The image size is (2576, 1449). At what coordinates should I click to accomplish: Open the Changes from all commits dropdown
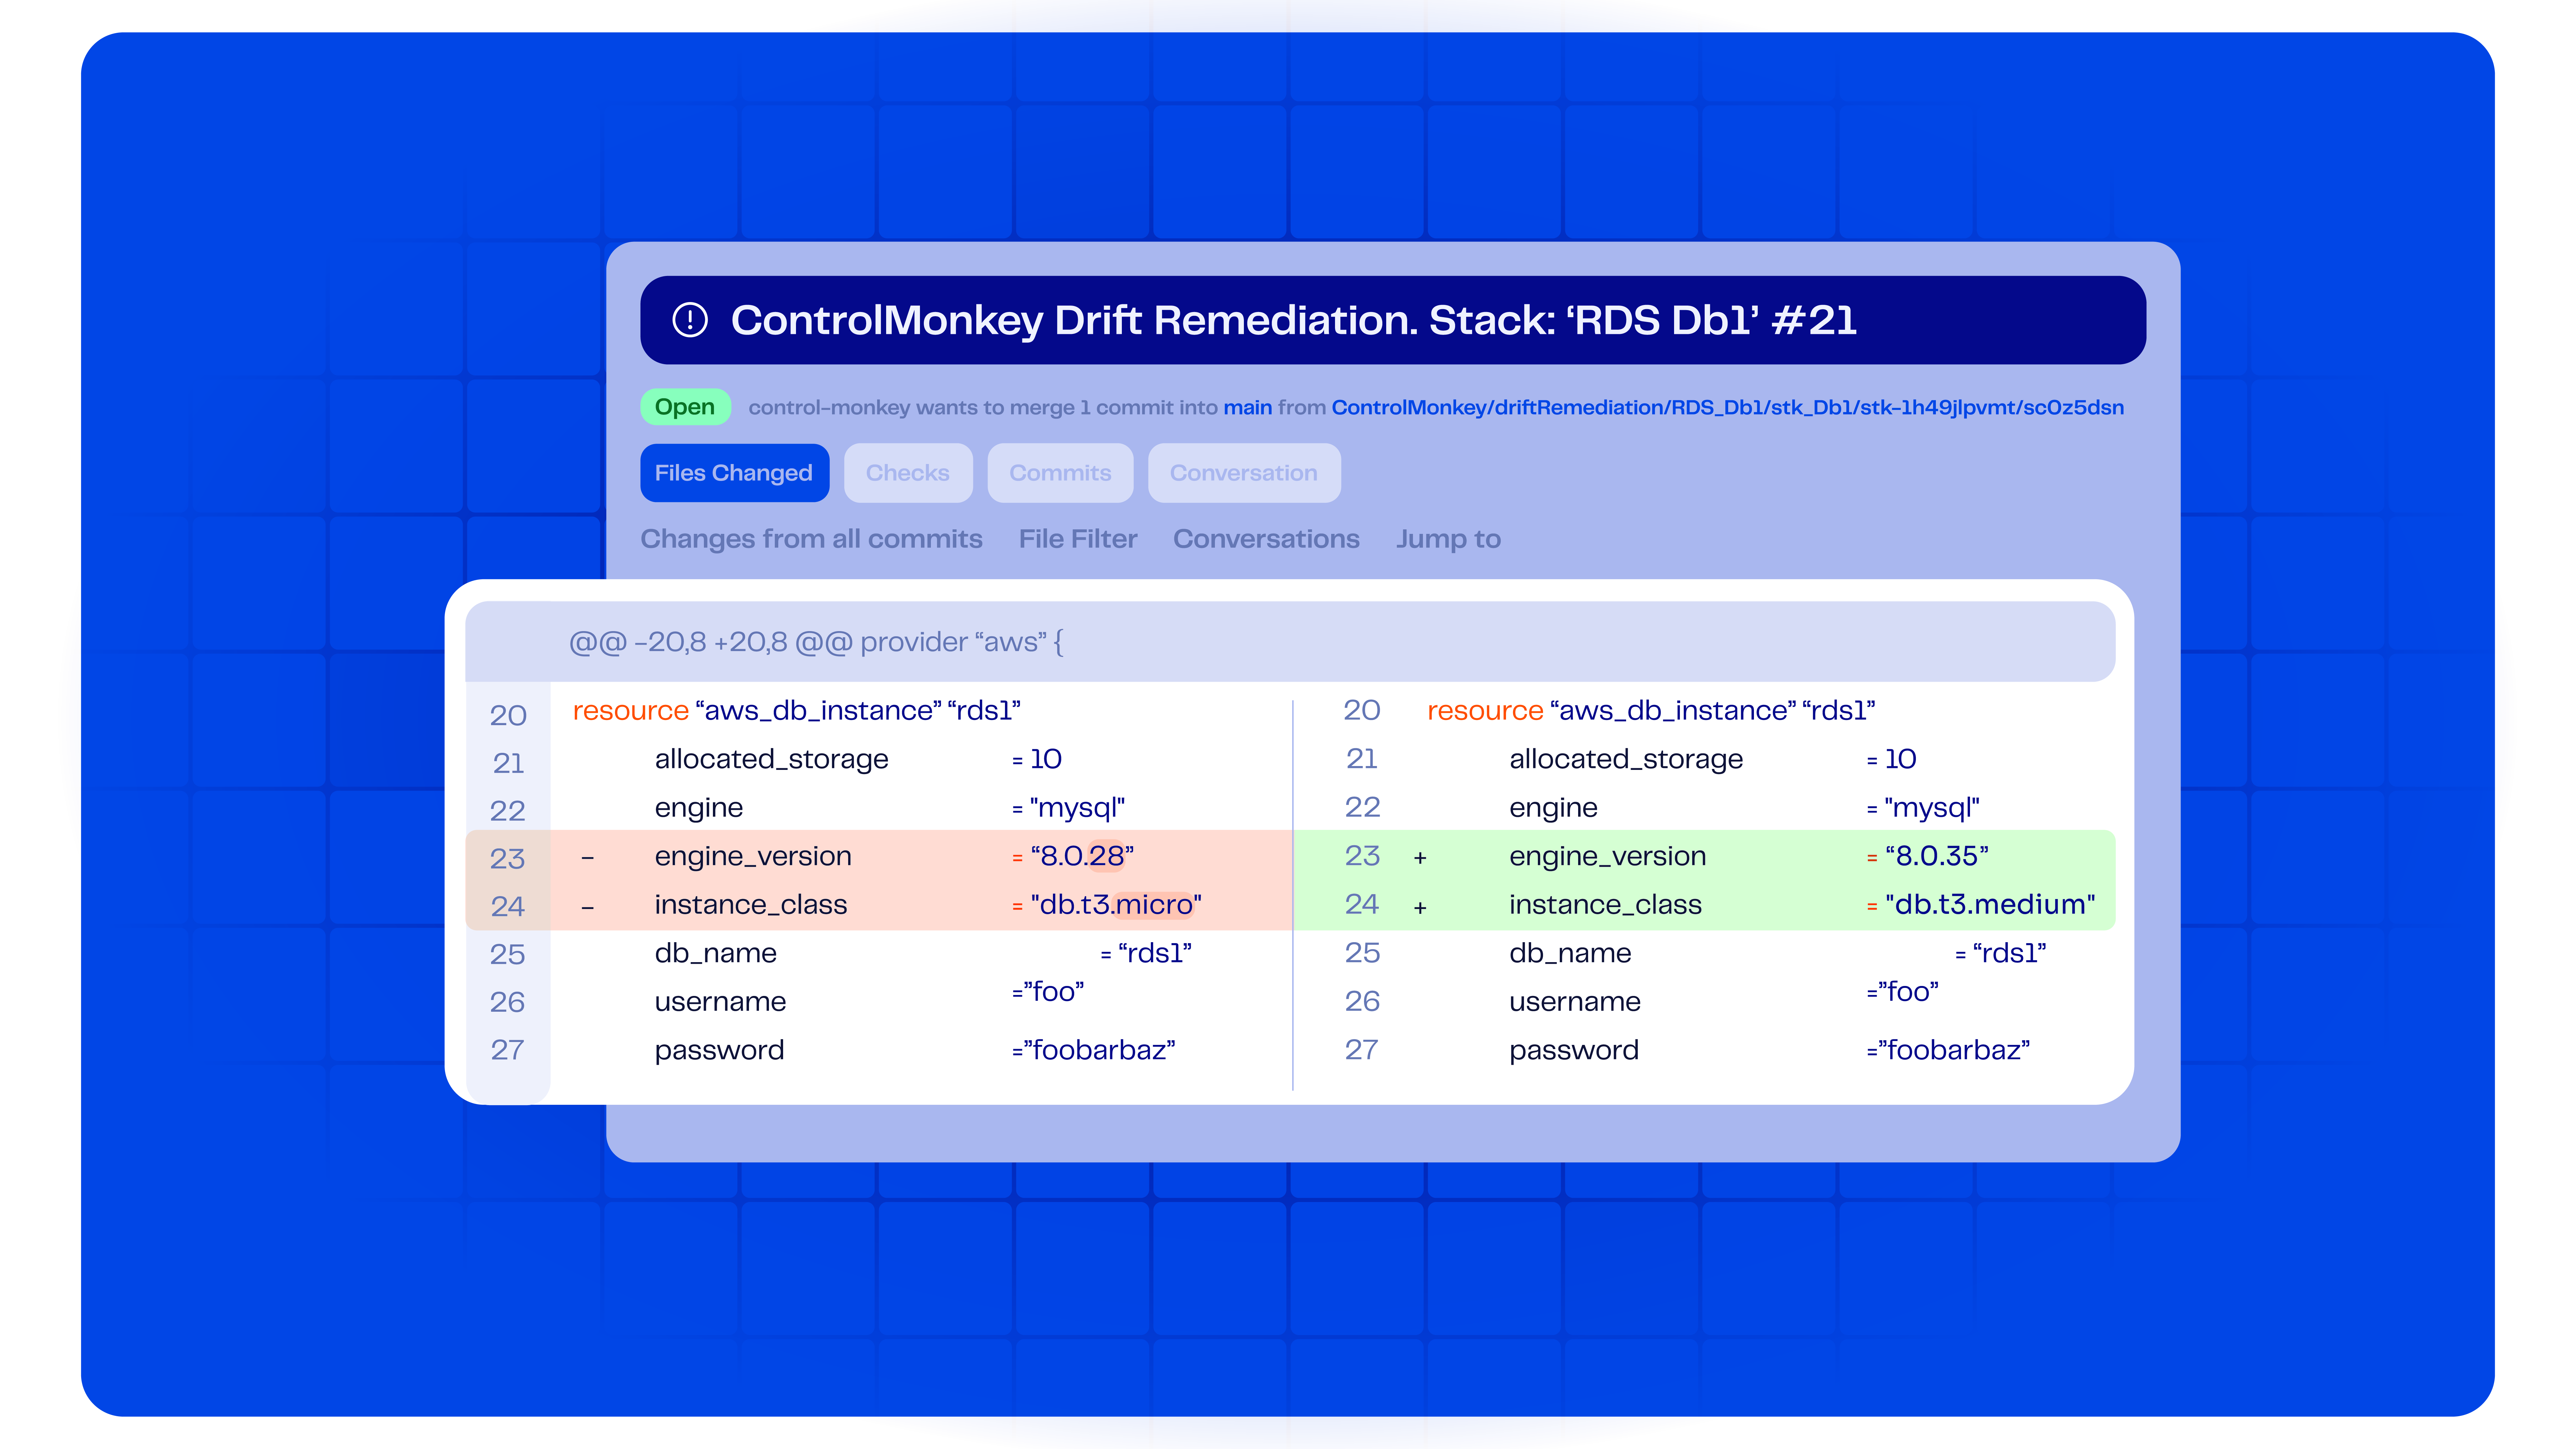pos(812,539)
